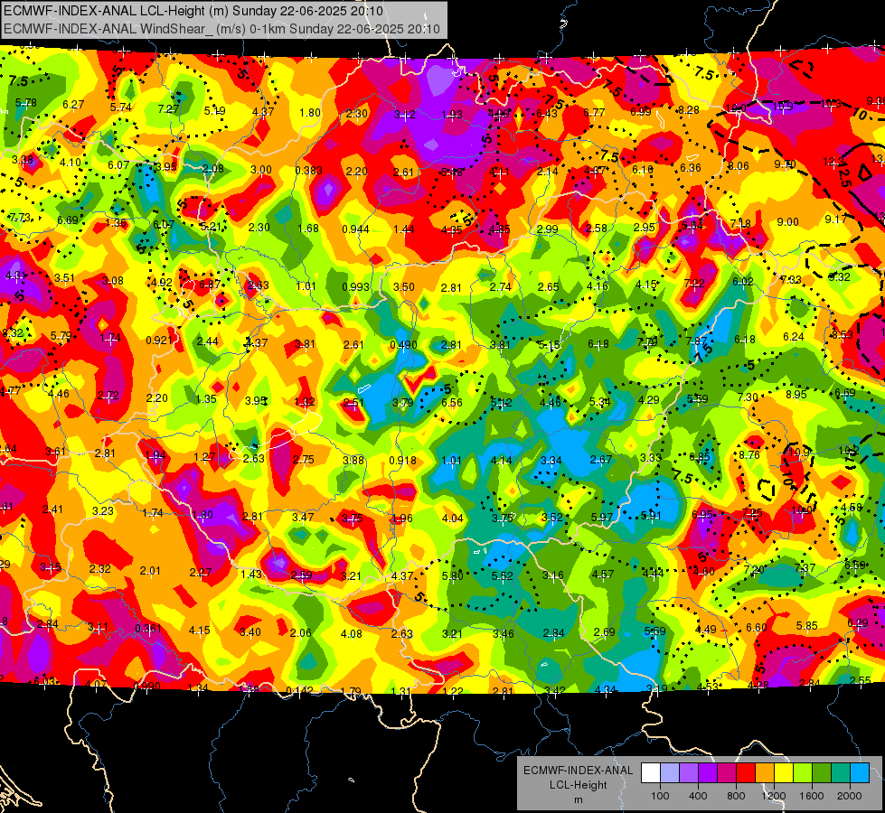Click the red legend swatch right of 800
Image resolution: width=885 pixels, height=813 pixels.
(x=746, y=772)
